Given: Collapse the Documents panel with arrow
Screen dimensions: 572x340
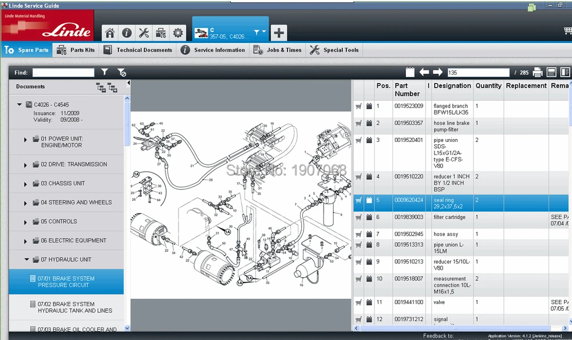Looking at the screenshot, I should click(128, 84).
